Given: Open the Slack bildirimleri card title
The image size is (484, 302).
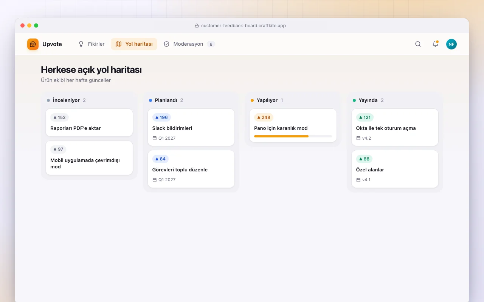Looking at the screenshot, I should click(172, 128).
